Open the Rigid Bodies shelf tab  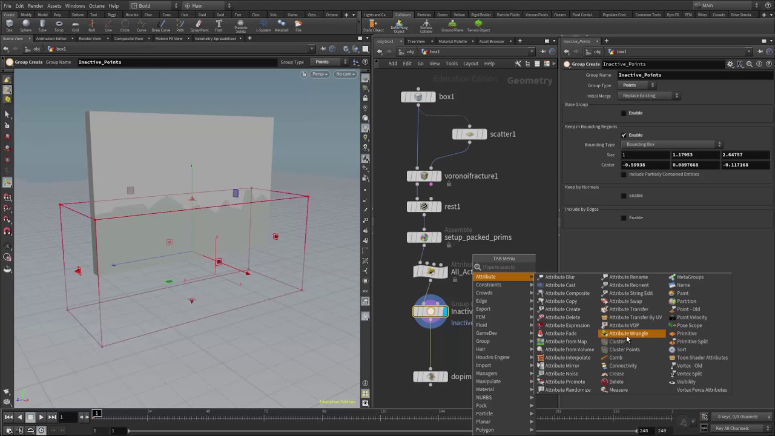click(481, 15)
